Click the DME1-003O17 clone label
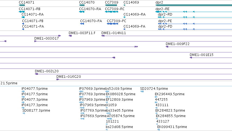 pos(47,38)
